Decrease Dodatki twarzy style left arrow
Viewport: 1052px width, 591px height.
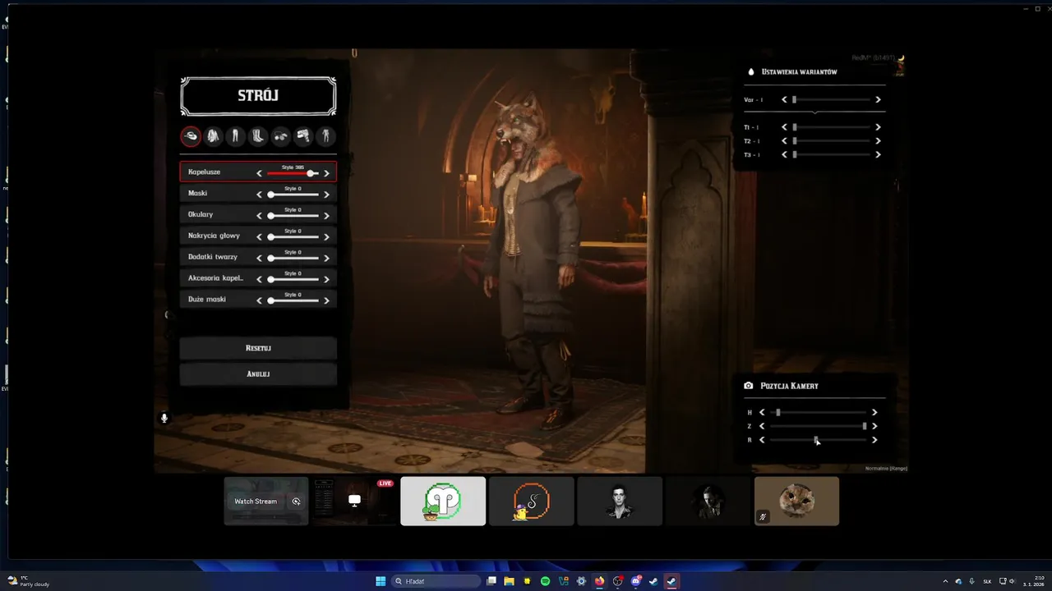(x=260, y=259)
